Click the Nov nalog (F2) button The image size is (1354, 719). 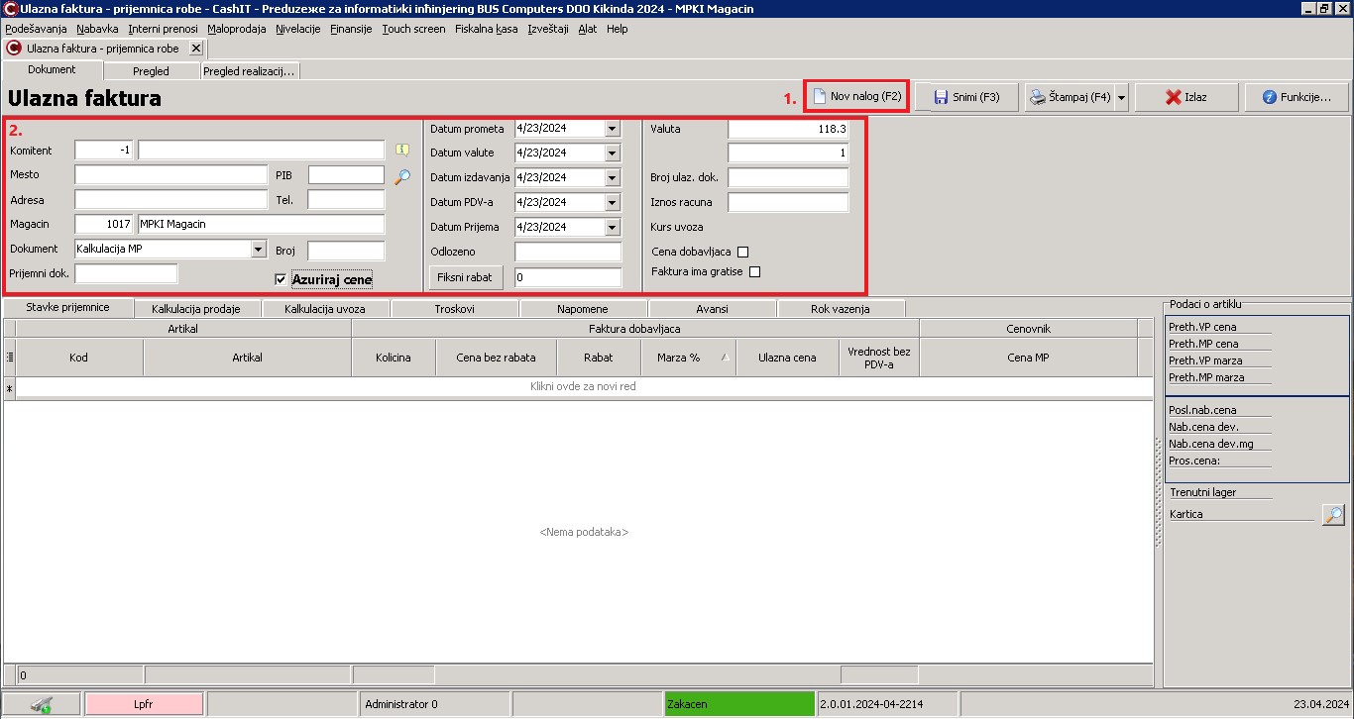point(857,97)
